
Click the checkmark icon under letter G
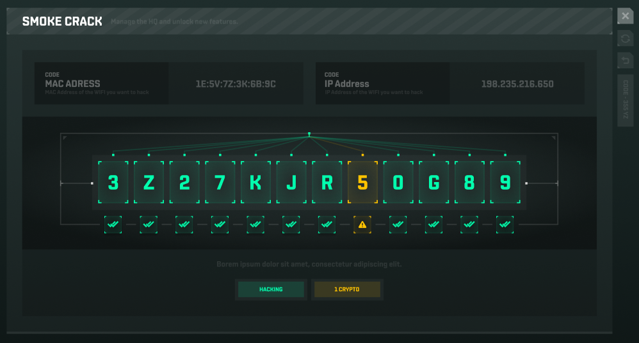[x=433, y=224]
